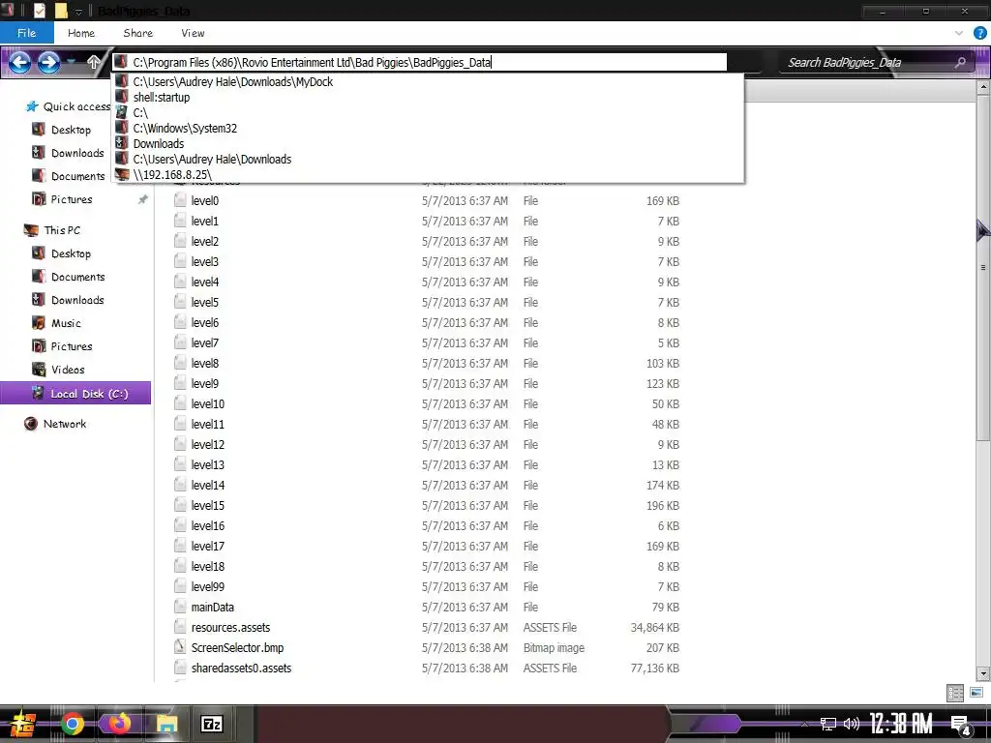The width and height of the screenshot is (991, 743).
Task: Click the vertical scrollbar down arrow
Action: (983, 673)
